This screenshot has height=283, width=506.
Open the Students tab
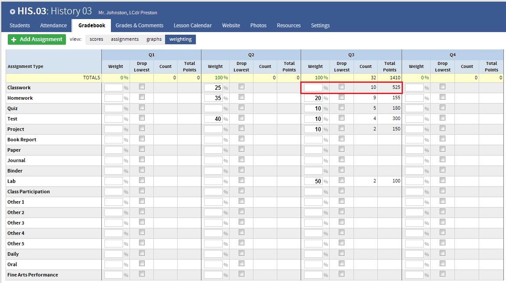point(20,26)
